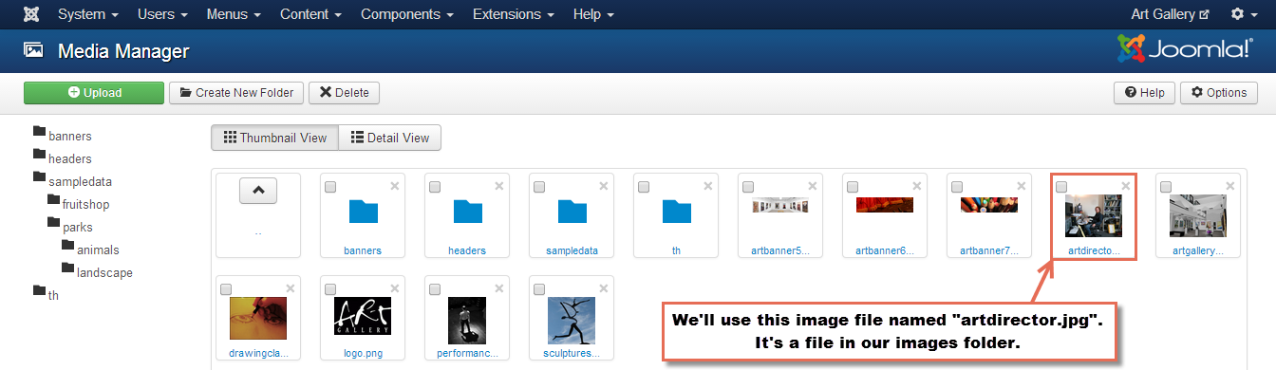
Task: Delete the banners folder with its X
Action: coord(395,186)
